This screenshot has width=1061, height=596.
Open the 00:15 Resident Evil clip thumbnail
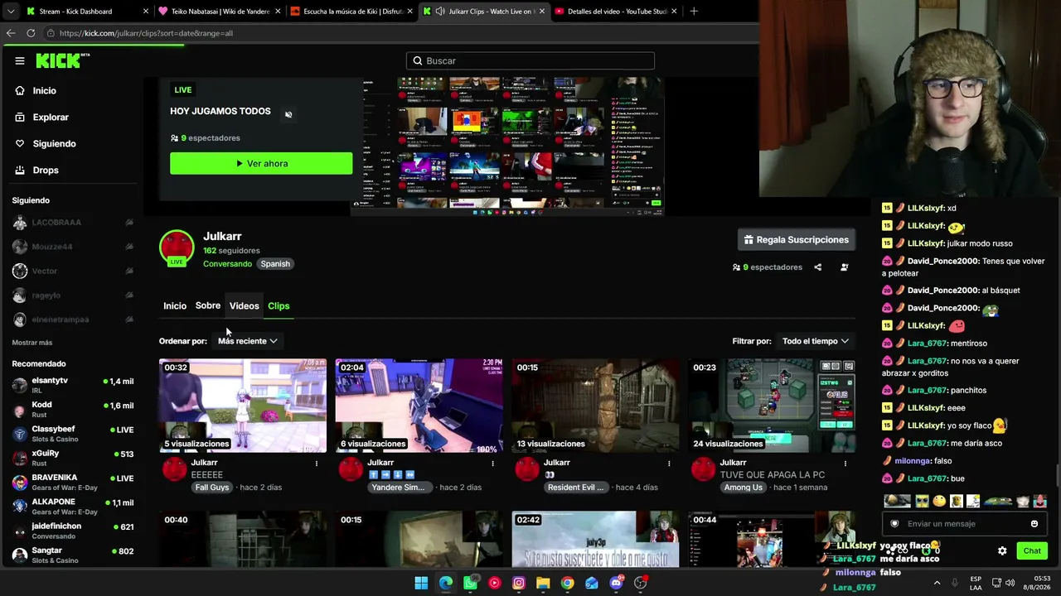(595, 406)
